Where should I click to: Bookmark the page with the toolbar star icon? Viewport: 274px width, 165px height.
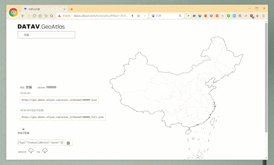click(x=52, y=16)
